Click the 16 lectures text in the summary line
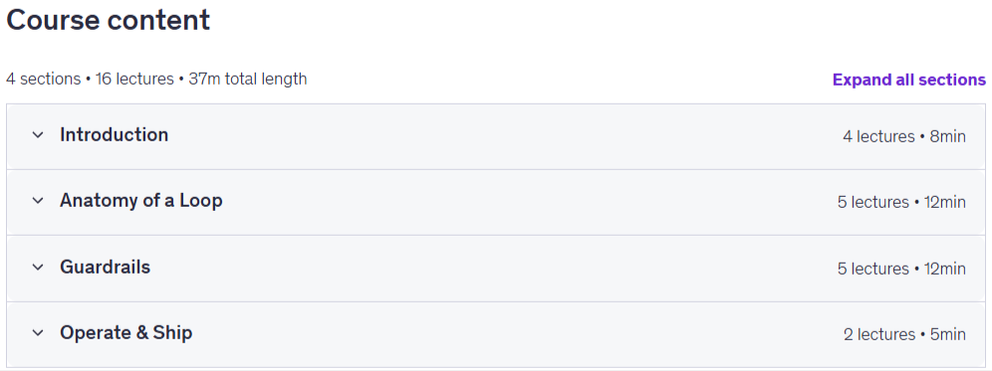The image size is (992, 371). click(x=134, y=79)
